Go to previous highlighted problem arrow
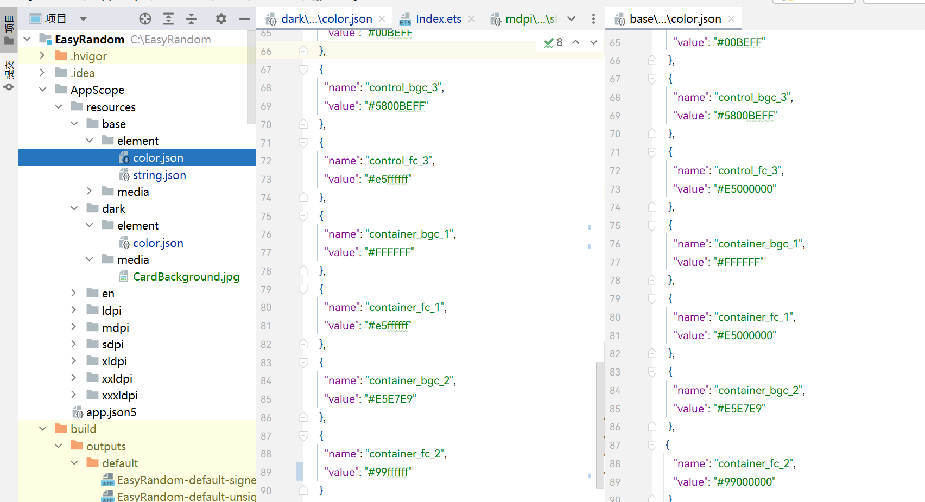This screenshot has height=502, width=925. click(575, 42)
